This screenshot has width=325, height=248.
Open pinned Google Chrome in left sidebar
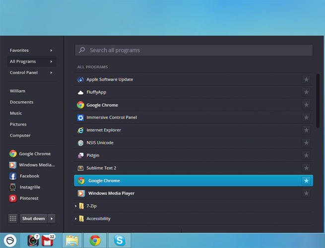(30, 154)
